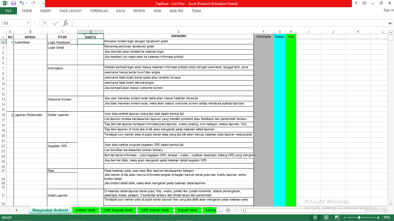This screenshot has height=221, width=394.
Task: Switch to Page Layout view icon
Action: pyautogui.click(x=326, y=218)
